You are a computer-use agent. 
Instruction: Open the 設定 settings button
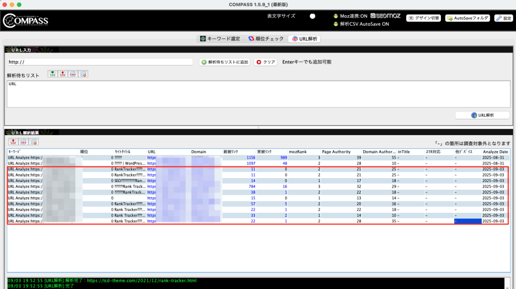tap(503, 18)
